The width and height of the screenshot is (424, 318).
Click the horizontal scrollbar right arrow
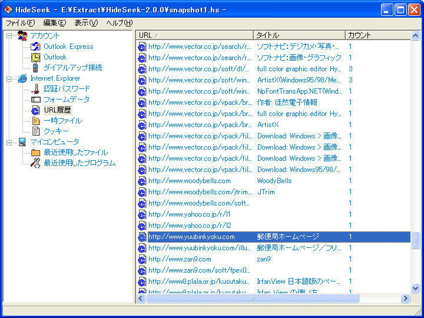(405, 298)
